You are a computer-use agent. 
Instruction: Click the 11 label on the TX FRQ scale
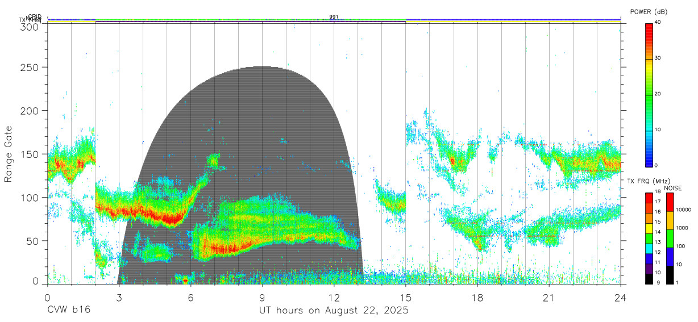tap(658, 263)
